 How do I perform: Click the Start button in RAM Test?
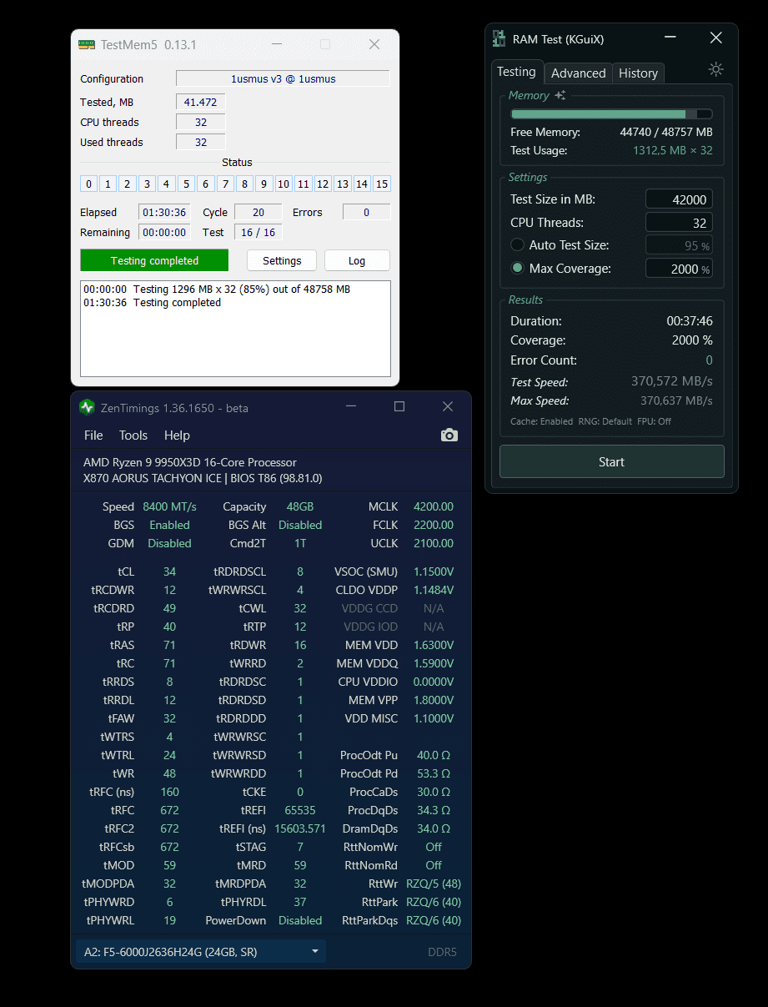(x=611, y=461)
